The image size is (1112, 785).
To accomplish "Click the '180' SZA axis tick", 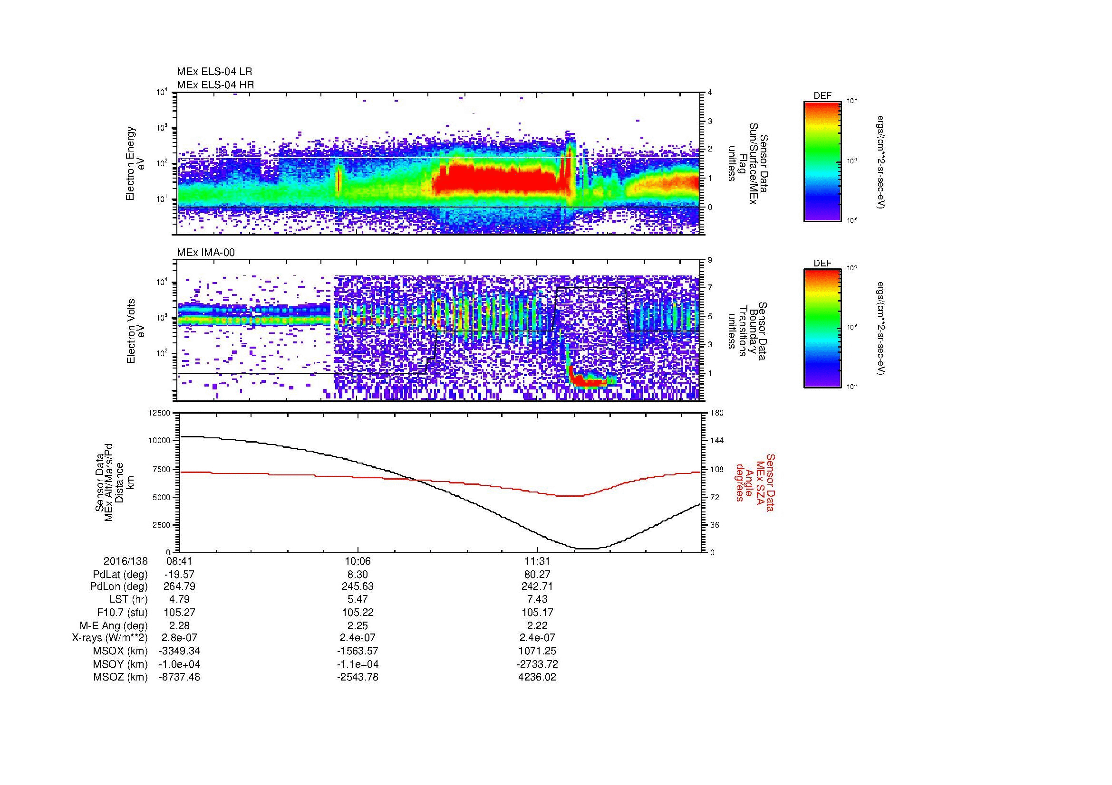I will coord(716,413).
